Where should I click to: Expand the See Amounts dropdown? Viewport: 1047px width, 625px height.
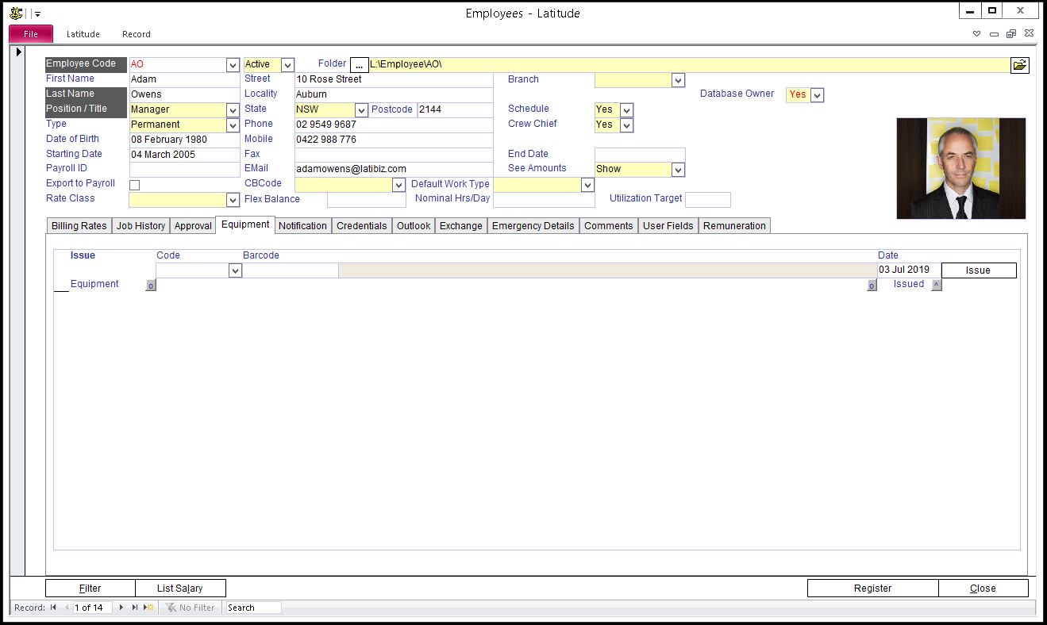tap(677, 170)
